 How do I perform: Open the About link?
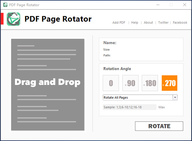[x=148, y=23]
